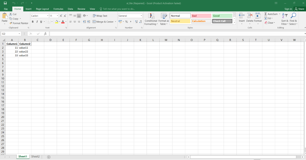
Task: Open the General number format dropdown
Action: coord(141,16)
